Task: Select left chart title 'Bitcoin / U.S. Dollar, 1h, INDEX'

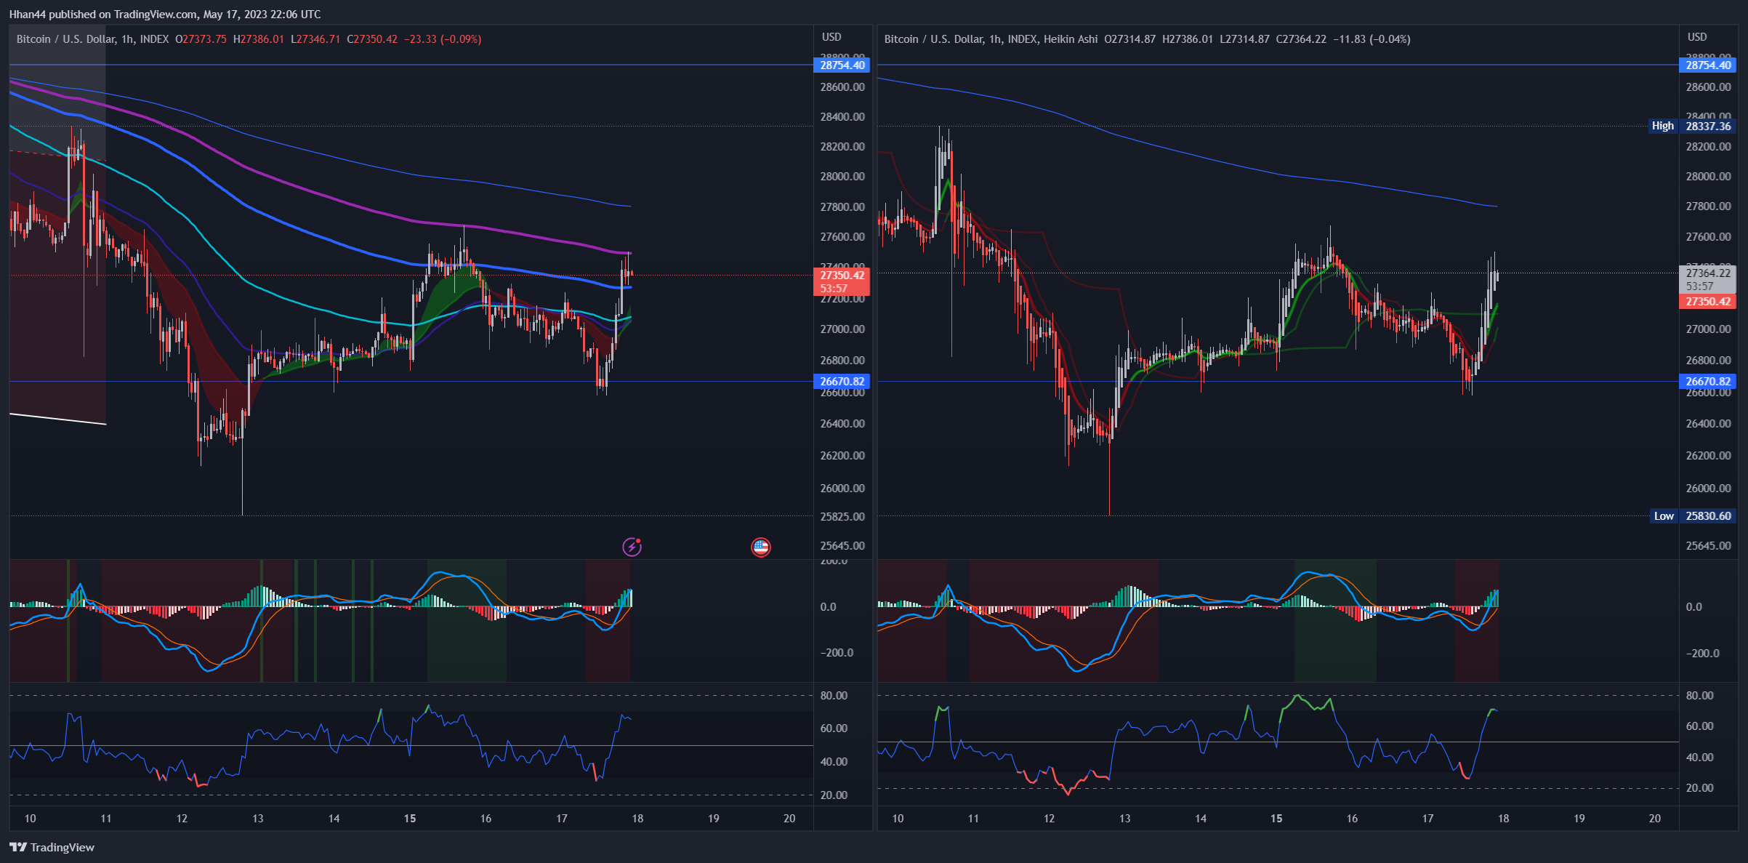Action: click(x=92, y=39)
